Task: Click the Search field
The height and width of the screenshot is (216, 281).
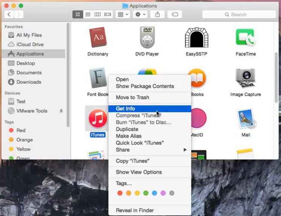Action: coord(239,14)
